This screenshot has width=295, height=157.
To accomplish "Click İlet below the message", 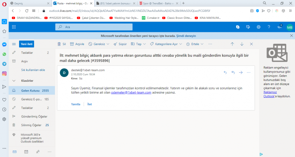I will (90, 104).
